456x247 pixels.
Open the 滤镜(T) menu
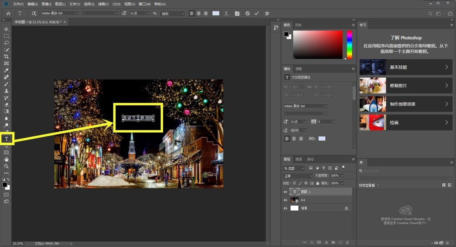103,4
